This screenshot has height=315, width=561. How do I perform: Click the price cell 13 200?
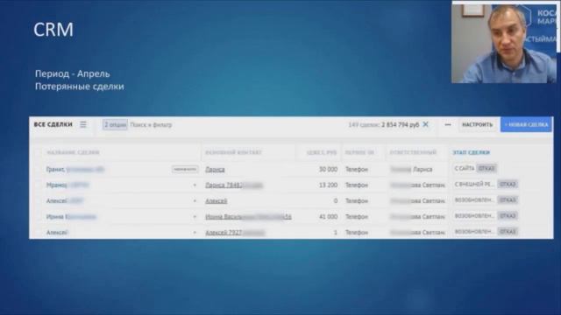(328, 185)
